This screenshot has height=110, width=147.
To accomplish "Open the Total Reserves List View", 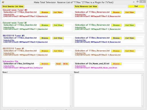I will pos(86,7).
